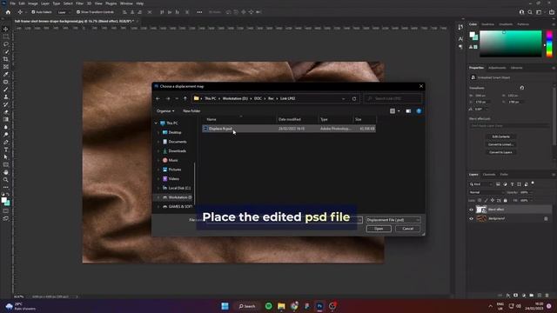Hide the Blend effect layer

(x=472, y=210)
